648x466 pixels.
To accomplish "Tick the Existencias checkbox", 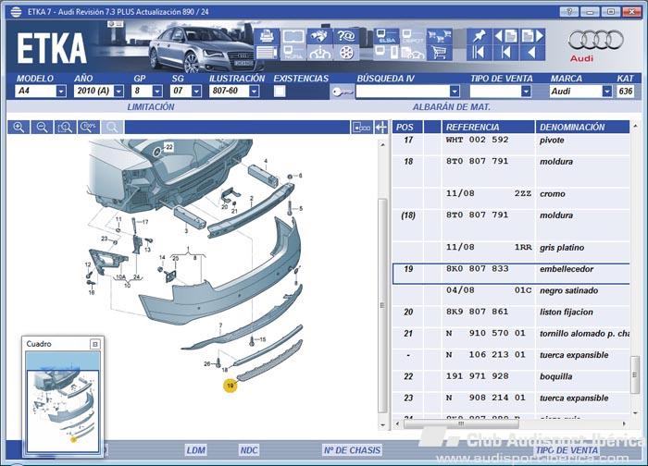I will click(280, 91).
